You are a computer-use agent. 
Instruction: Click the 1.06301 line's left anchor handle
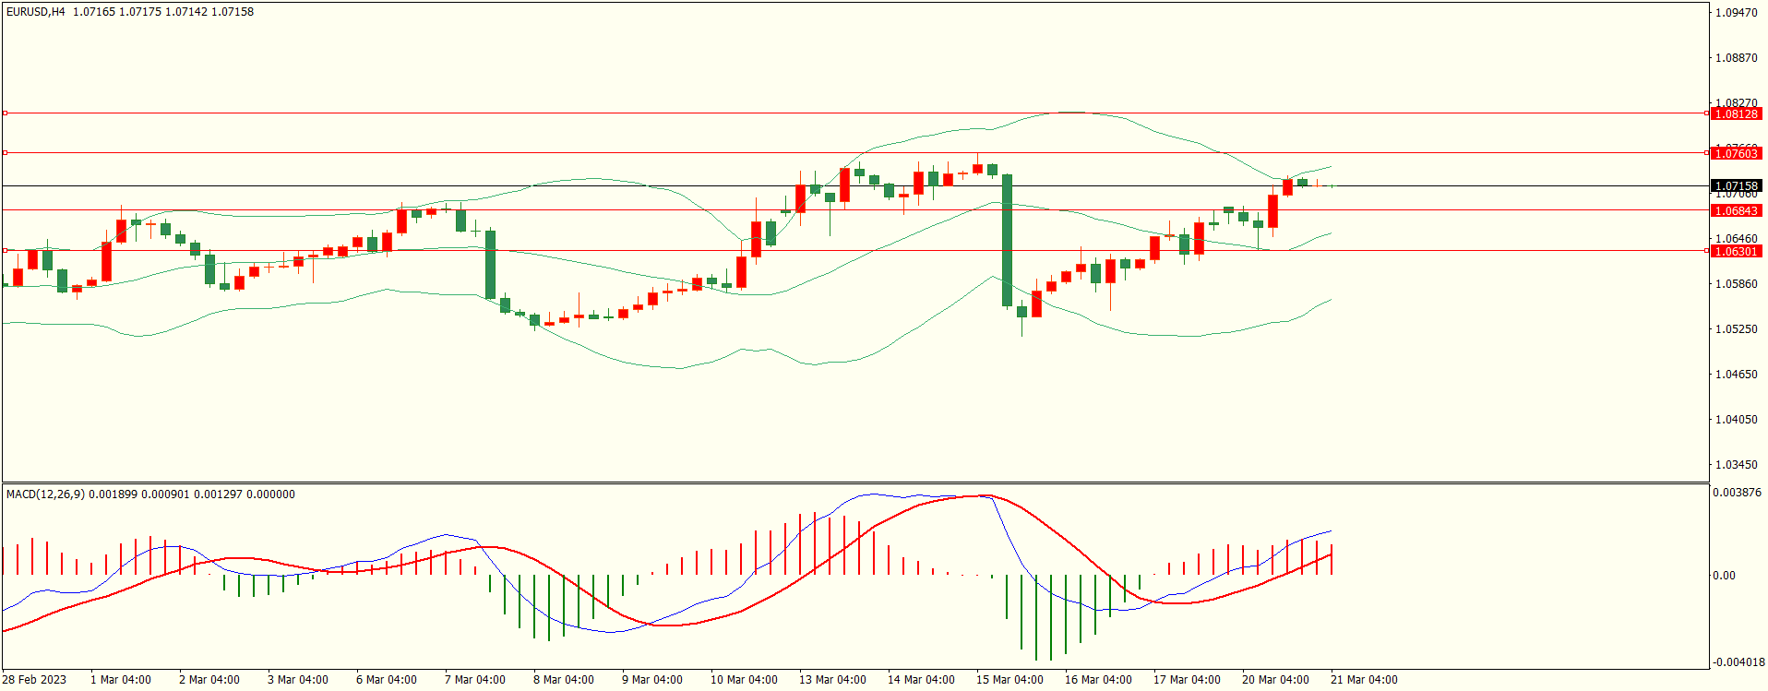click(x=5, y=250)
